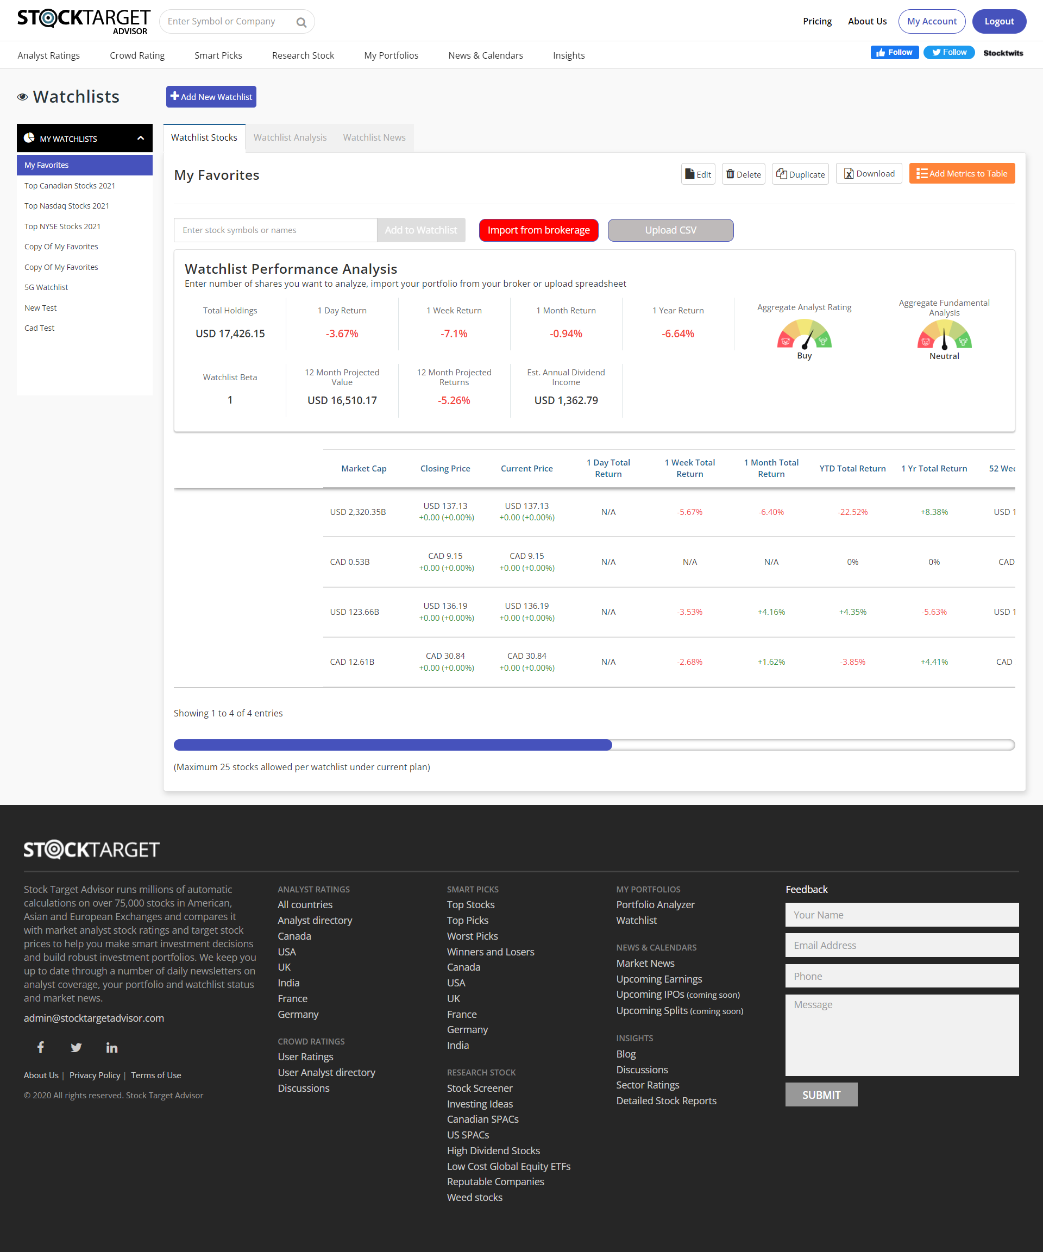
Task: Click Add New Watchlist button
Action: [211, 97]
